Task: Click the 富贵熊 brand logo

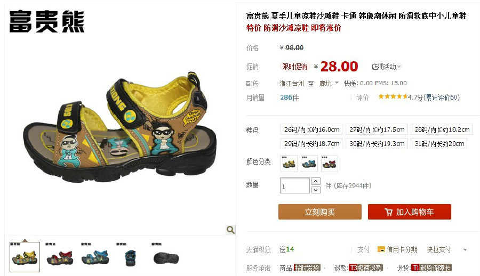Action: [x=46, y=21]
